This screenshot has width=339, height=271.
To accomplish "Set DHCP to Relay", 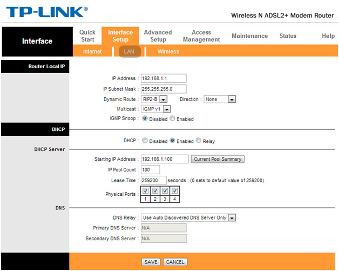I will pos(199,141).
